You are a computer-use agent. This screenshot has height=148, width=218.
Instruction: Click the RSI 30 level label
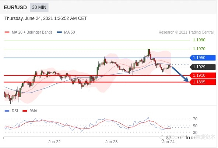[195, 132]
